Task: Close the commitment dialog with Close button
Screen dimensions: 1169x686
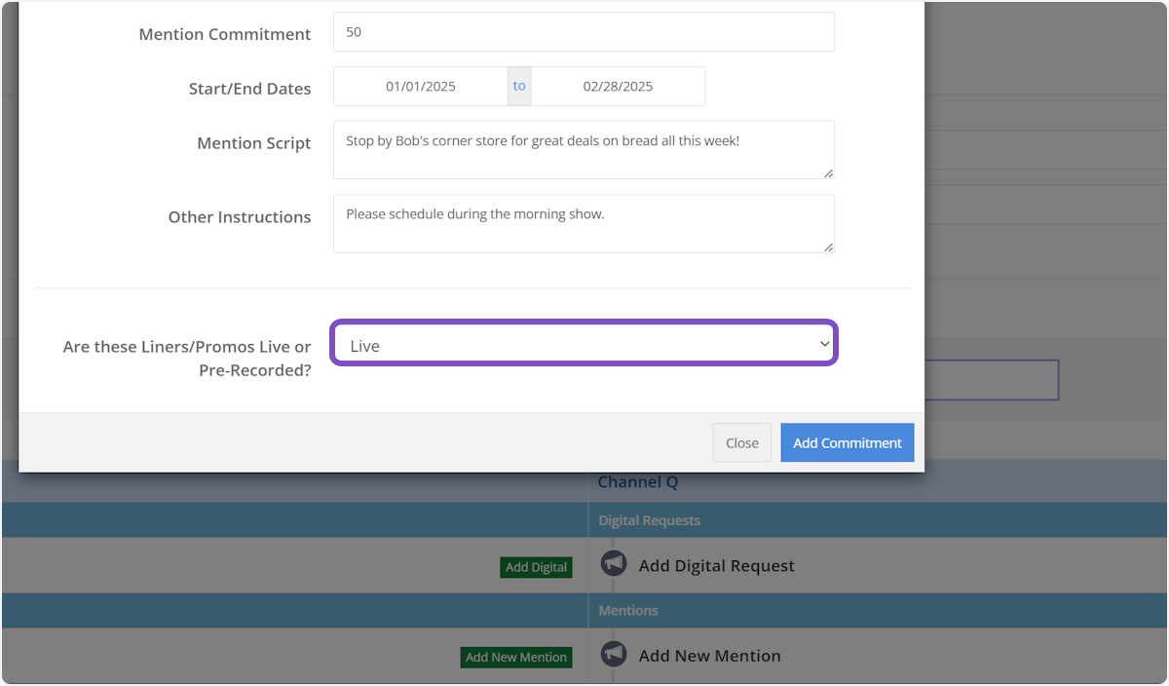Action: pos(741,442)
